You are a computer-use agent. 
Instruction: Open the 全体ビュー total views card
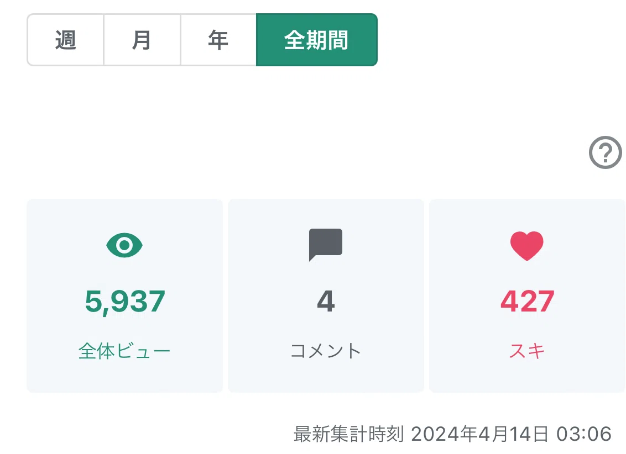click(124, 295)
